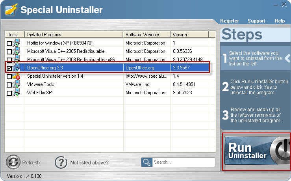
Task: Click version cell 3.3.9567
Action: pos(181,68)
